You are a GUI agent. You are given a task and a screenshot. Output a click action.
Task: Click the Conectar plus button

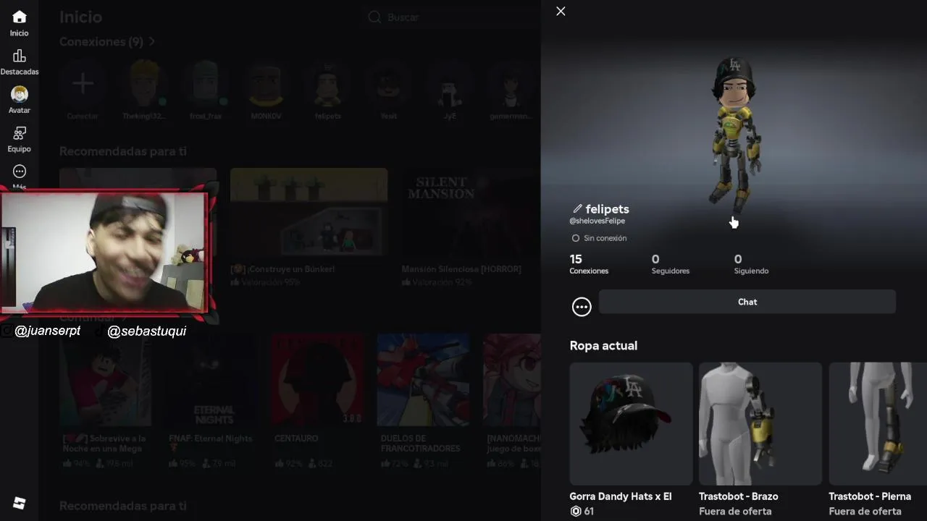tap(83, 84)
